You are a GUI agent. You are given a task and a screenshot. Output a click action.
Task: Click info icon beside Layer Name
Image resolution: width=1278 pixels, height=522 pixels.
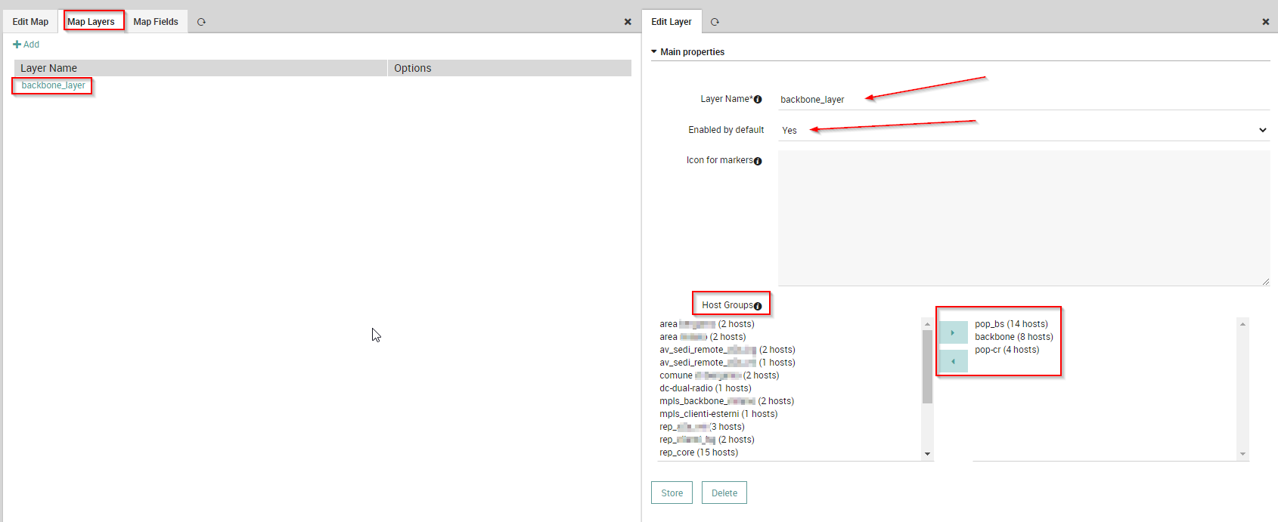[x=758, y=100]
